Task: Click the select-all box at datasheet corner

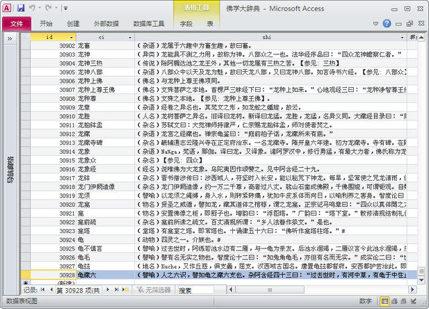Action: (26, 37)
